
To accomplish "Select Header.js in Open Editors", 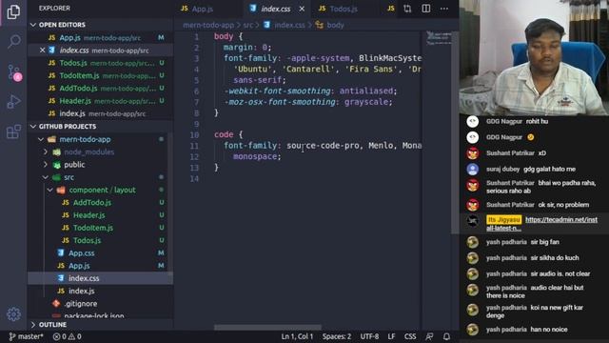I will [x=100, y=101].
